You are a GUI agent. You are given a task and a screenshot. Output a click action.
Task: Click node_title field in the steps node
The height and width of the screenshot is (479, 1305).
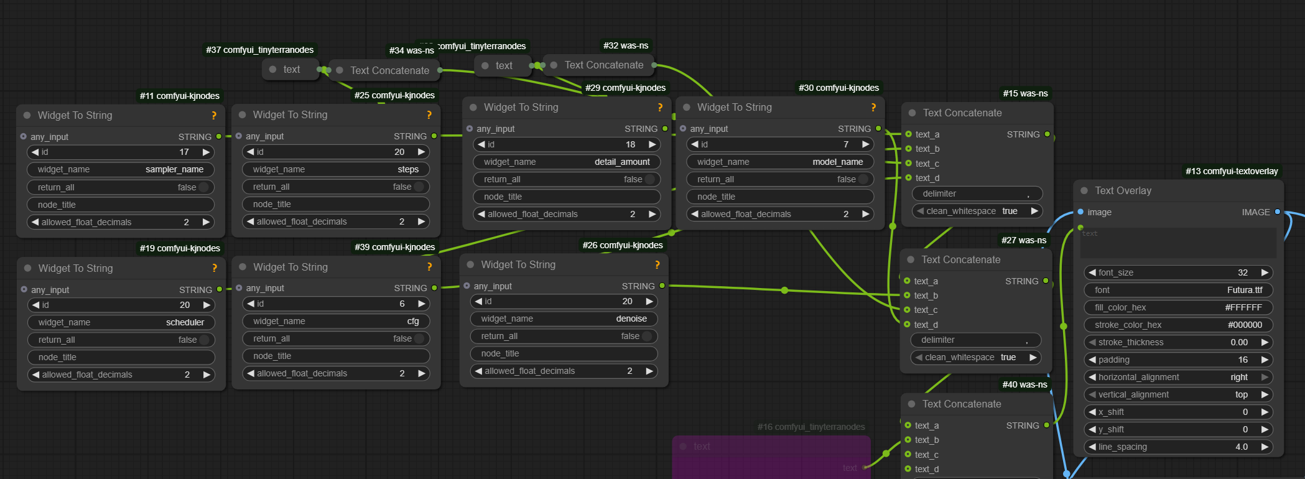coord(336,204)
